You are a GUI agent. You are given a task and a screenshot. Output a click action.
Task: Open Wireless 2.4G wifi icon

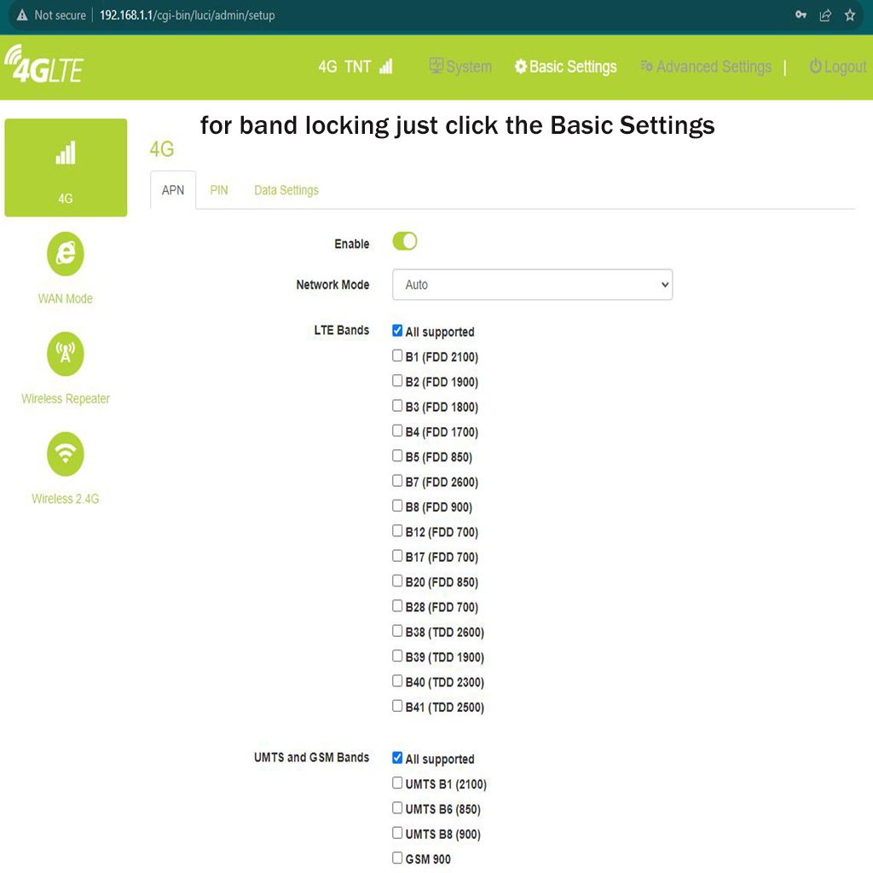click(x=66, y=454)
